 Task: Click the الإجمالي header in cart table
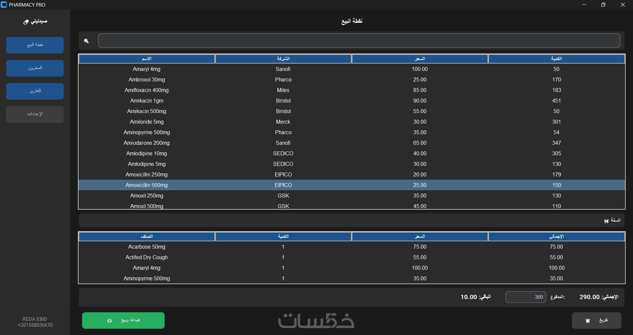[x=556, y=236]
